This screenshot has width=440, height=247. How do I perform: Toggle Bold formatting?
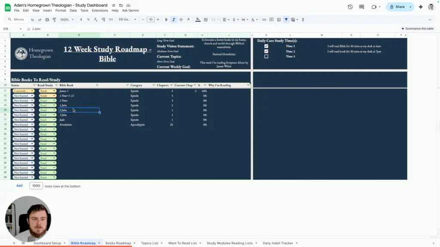pos(166,20)
